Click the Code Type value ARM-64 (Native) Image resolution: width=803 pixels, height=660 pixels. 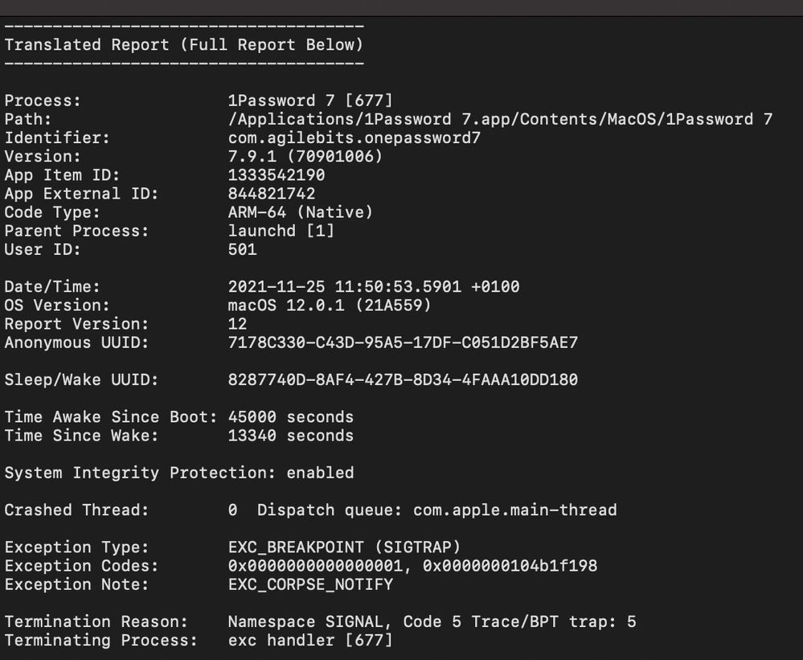301,212
